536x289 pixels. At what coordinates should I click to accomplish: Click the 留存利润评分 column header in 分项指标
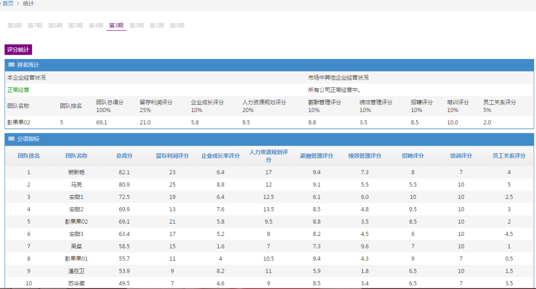172,156
